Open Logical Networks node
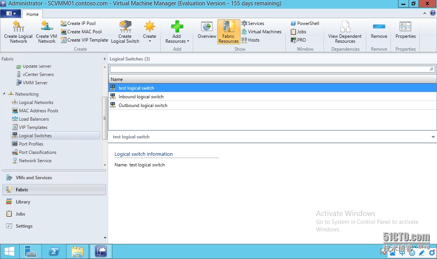 pos(33,102)
